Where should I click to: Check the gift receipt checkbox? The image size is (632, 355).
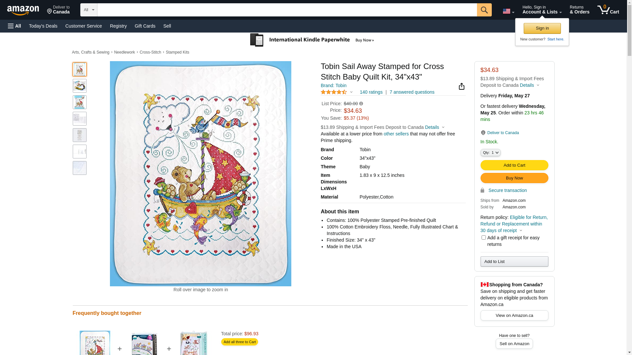[483, 237]
